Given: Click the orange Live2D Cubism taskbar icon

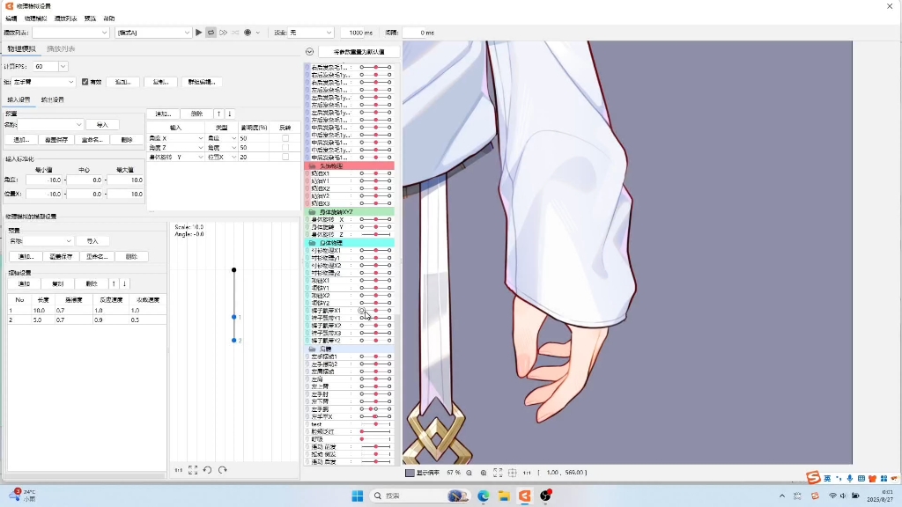Looking at the screenshot, I should pos(525,496).
